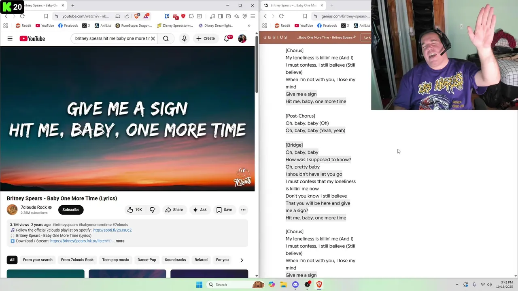This screenshot has height=291, width=518.
Task: Go back in the YouTube browser window
Action: pyautogui.click(x=6, y=16)
